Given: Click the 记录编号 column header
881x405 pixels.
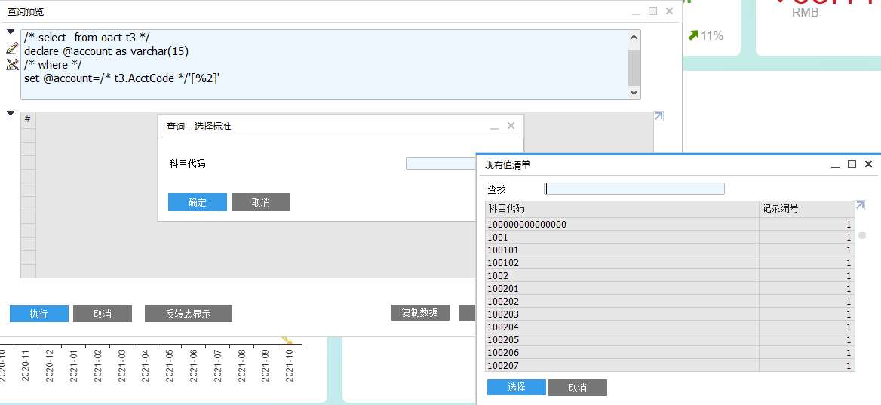Looking at the screenshot, I should 806,208.
